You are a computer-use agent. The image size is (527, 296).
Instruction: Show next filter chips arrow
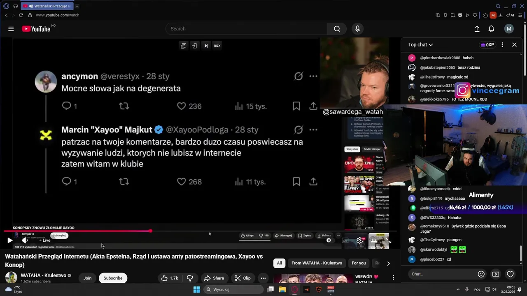click(388, 264)
